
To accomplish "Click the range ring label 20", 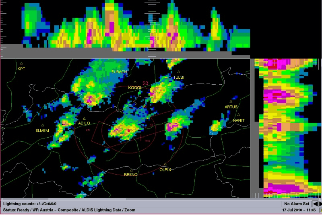I will [145, 84].
